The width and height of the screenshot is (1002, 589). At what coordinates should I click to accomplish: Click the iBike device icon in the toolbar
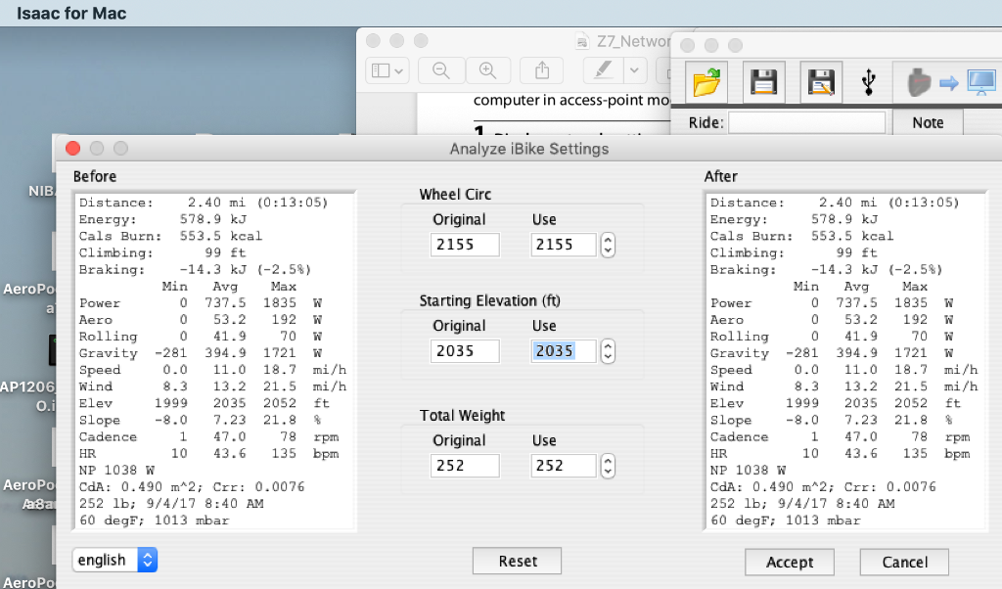coord(917,82)
